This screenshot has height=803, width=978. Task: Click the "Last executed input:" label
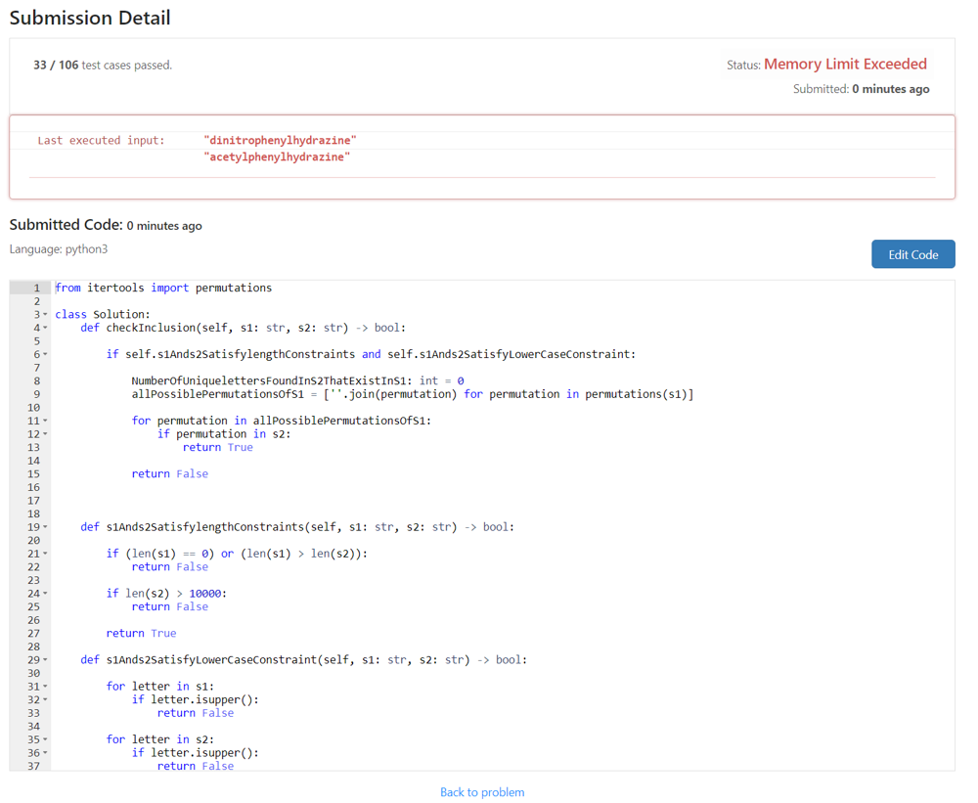click(x=101, y=141)
